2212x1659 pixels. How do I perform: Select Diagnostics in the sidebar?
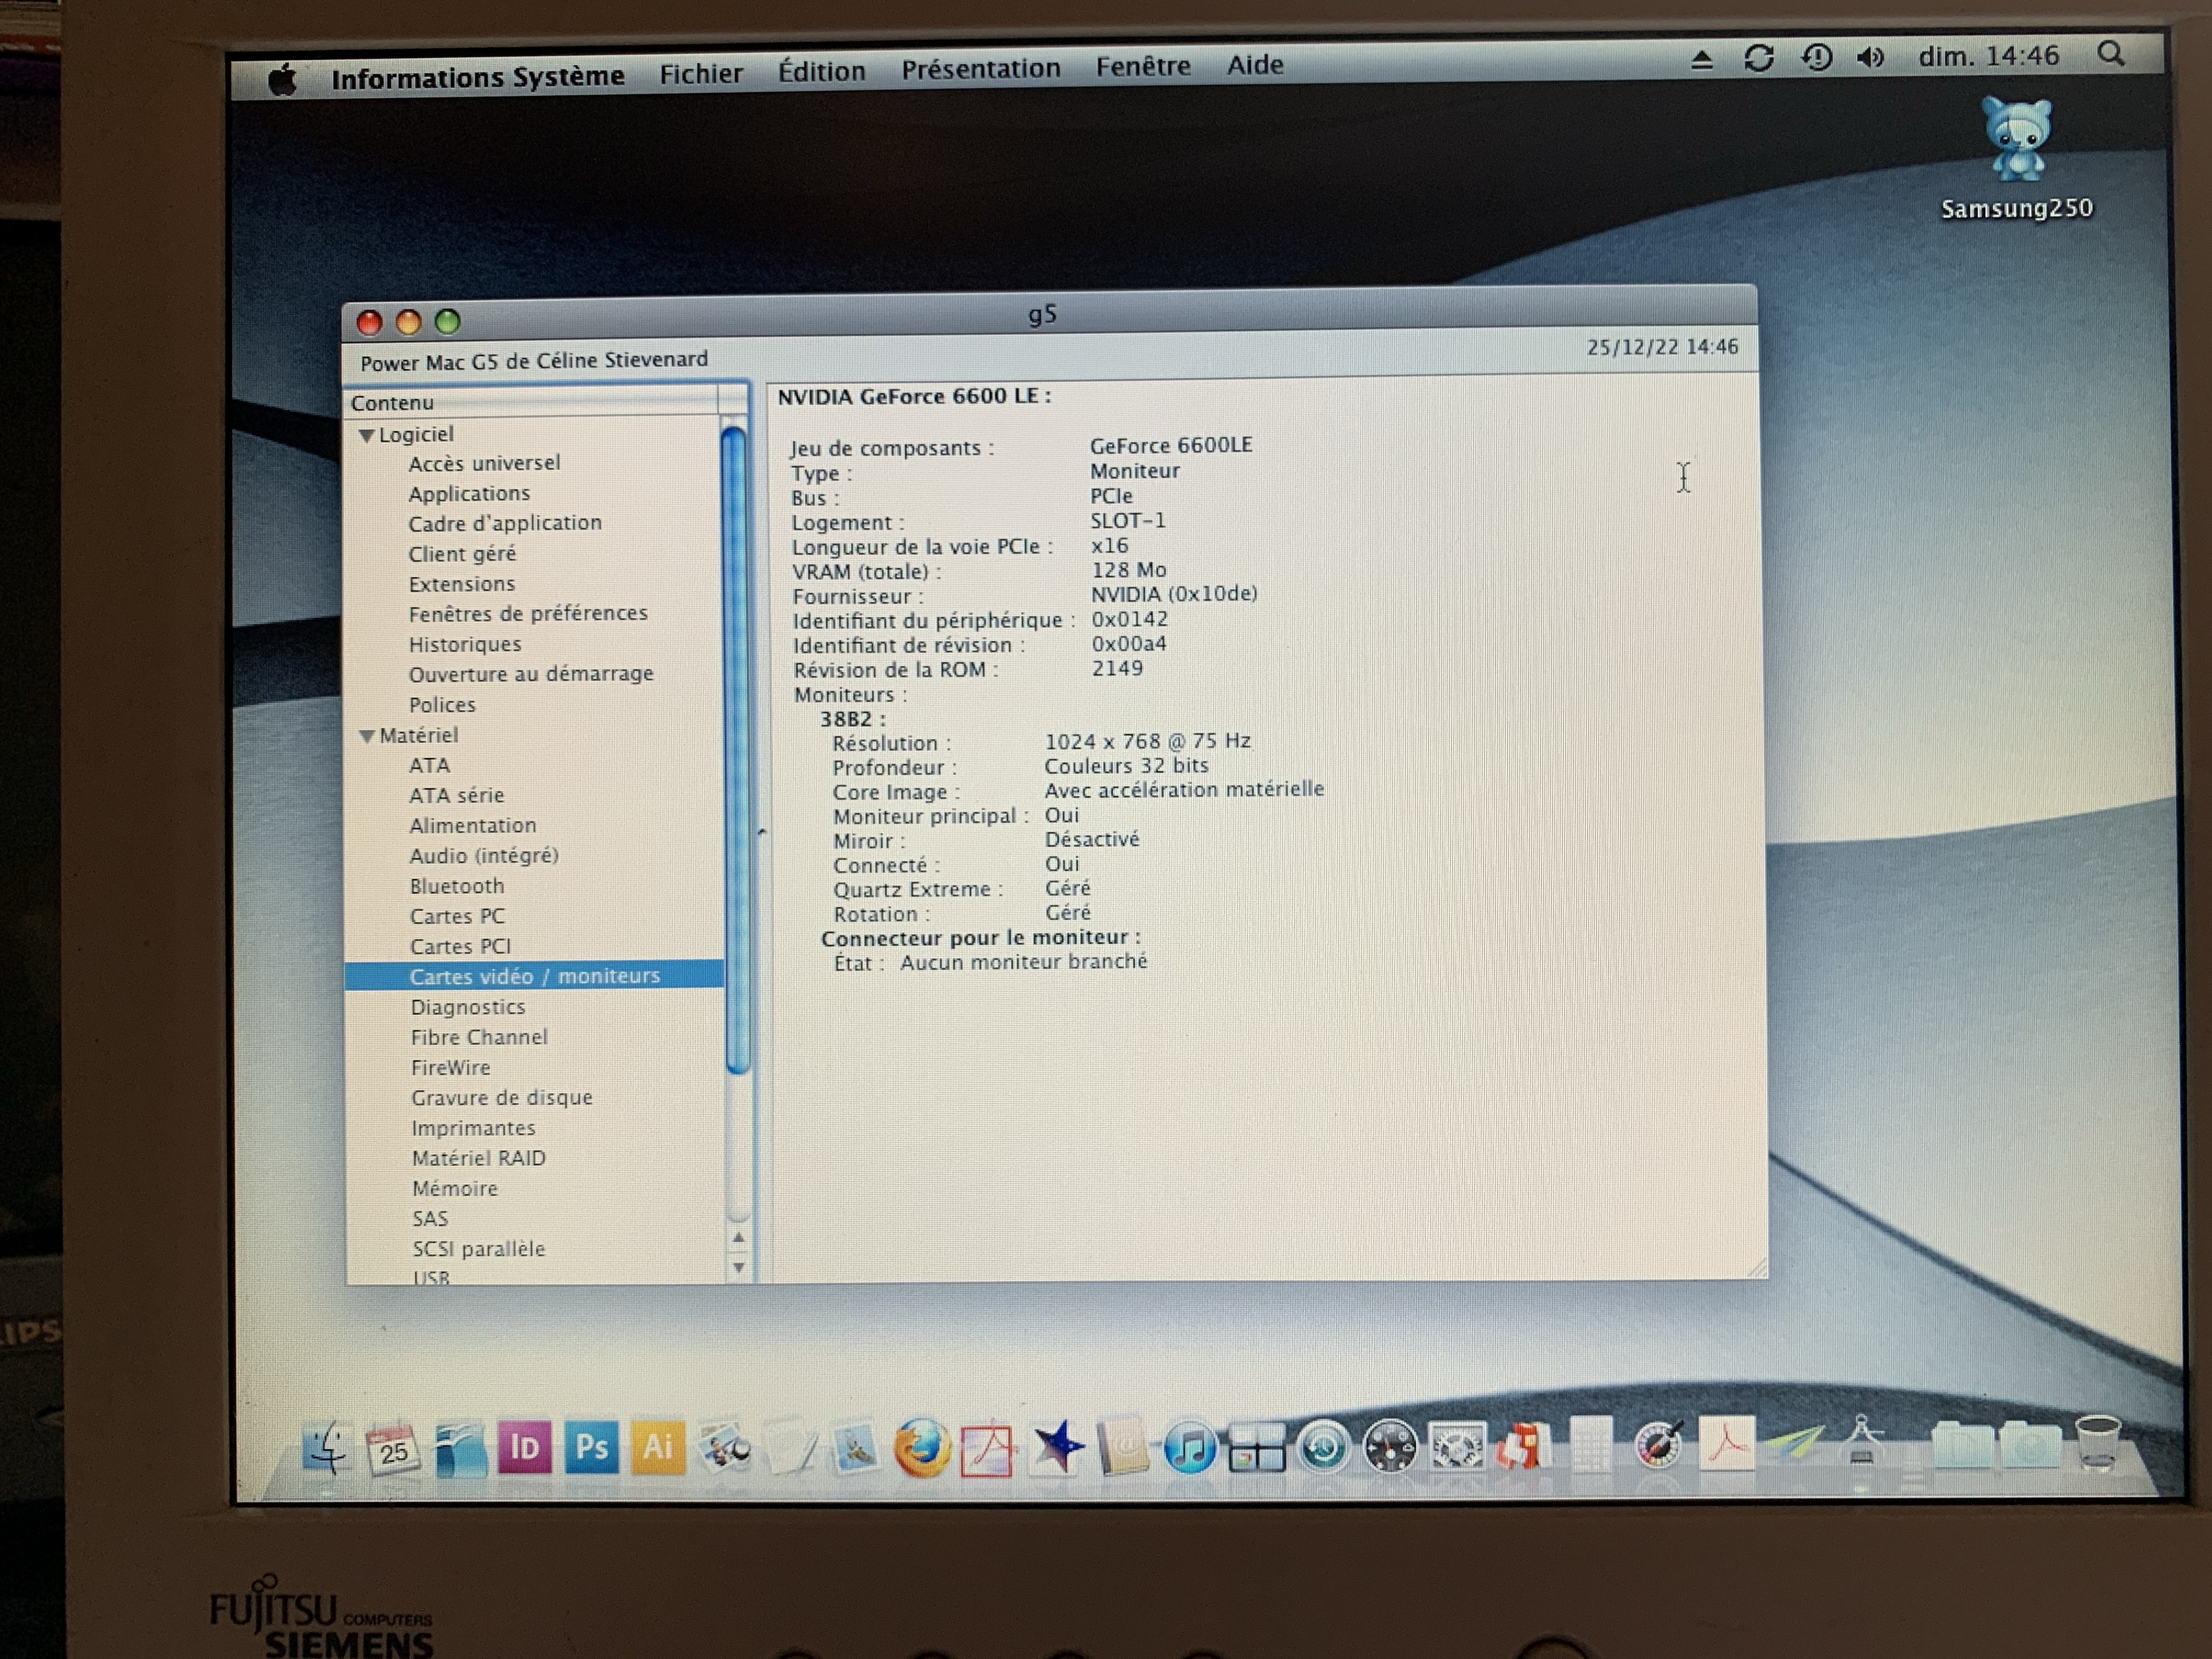(468, 1007)
